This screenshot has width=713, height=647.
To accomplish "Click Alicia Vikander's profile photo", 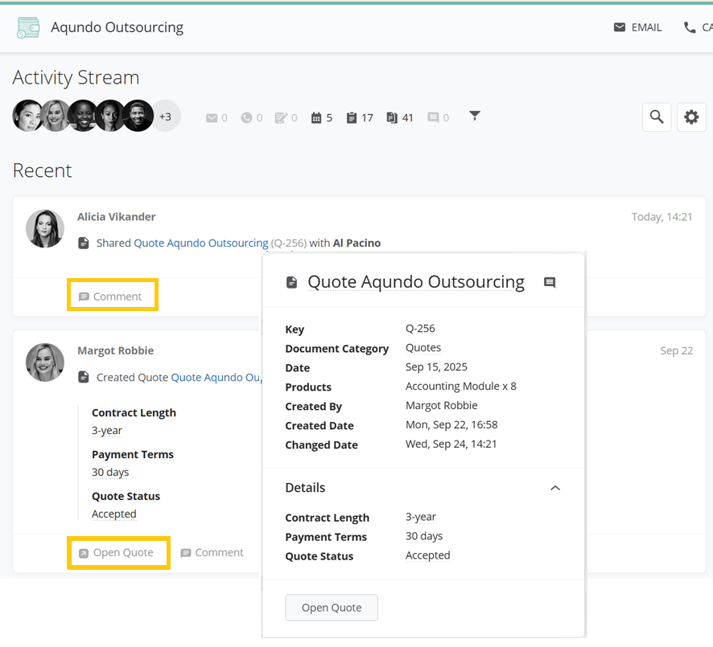I will click(45, 229).
